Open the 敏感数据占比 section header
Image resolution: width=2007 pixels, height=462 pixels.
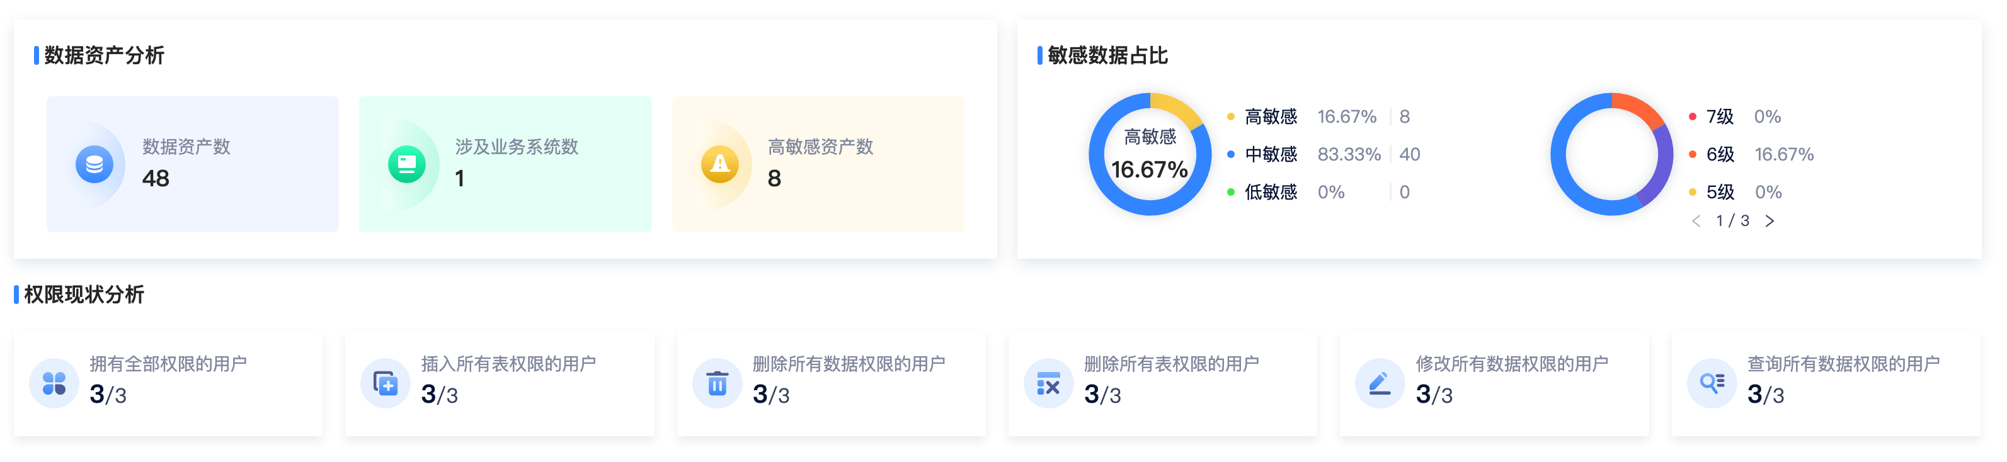(x=1105, y=55)
